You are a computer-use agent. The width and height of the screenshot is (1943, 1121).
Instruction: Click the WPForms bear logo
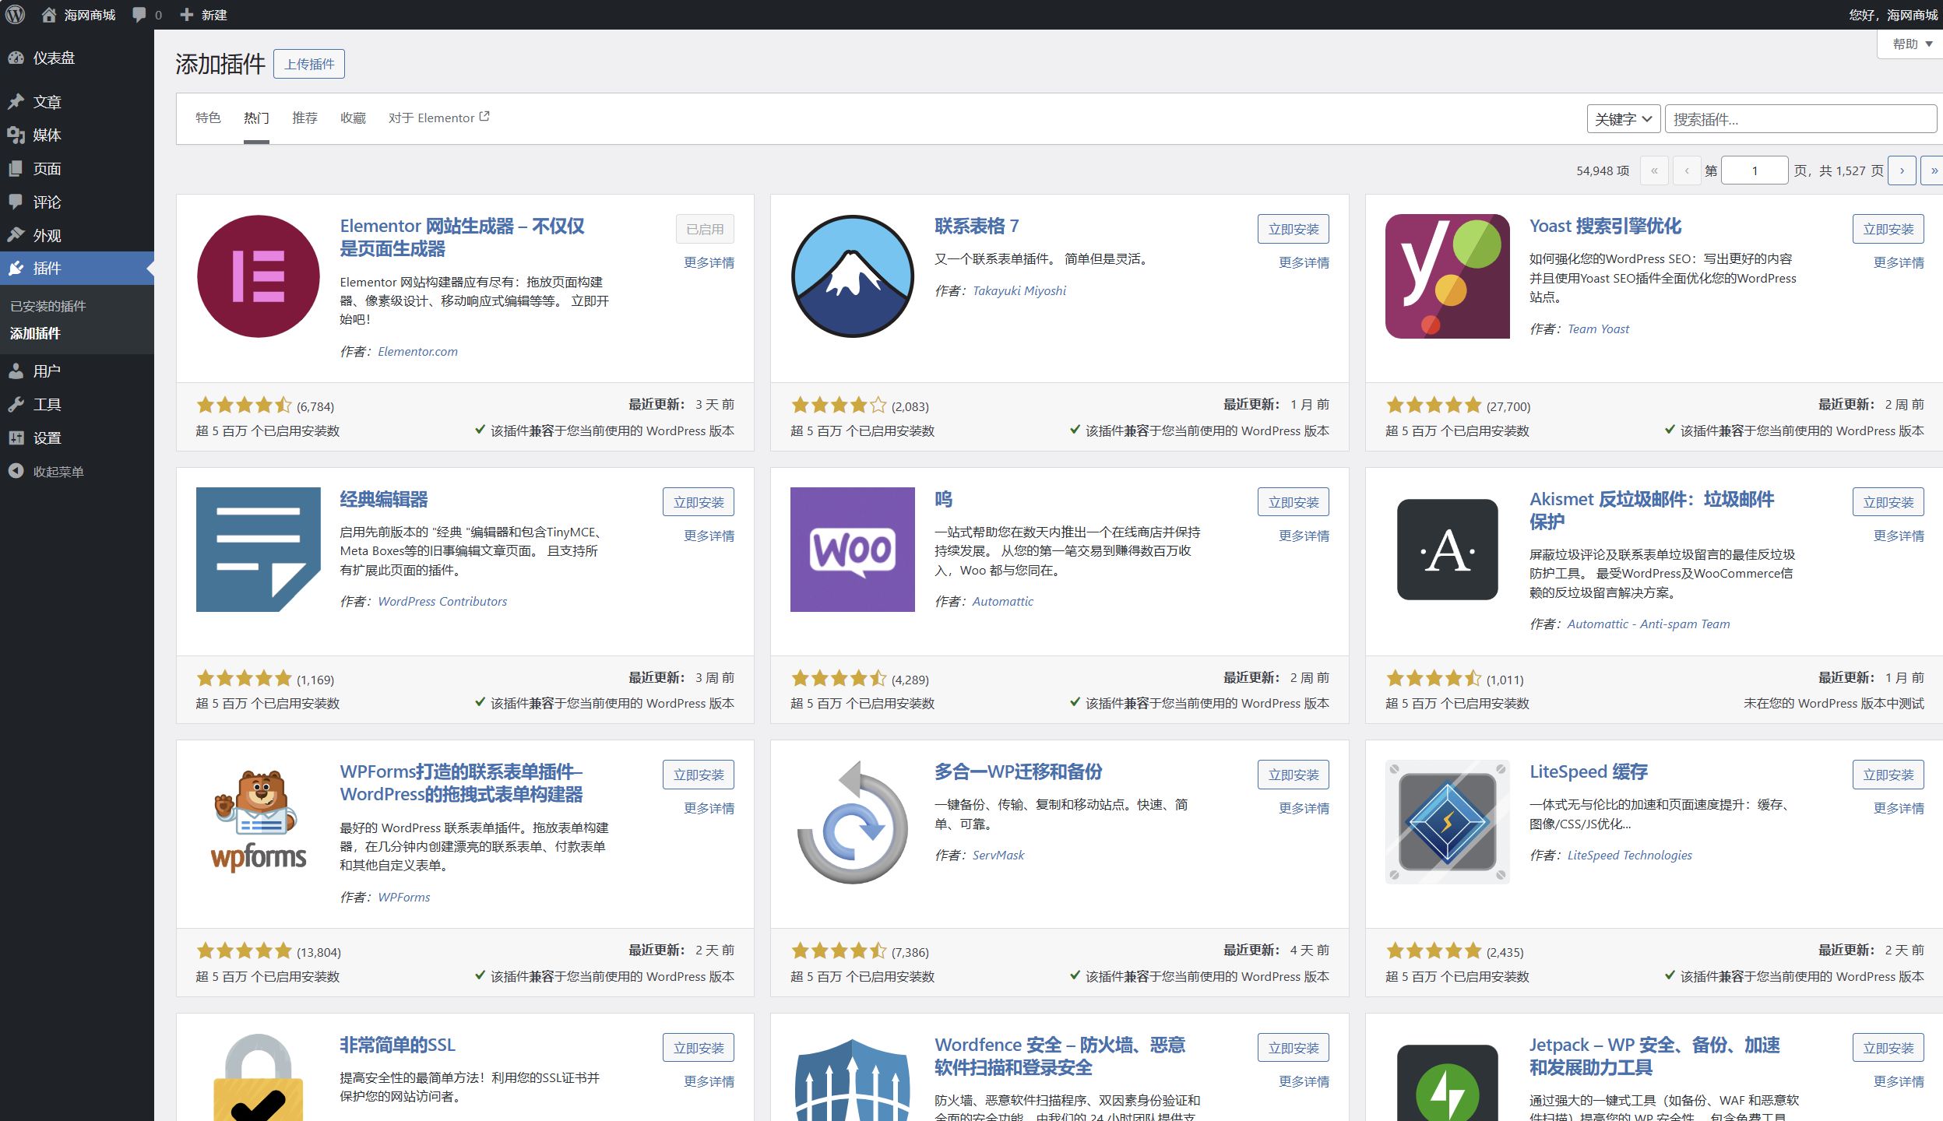(259, 822)
